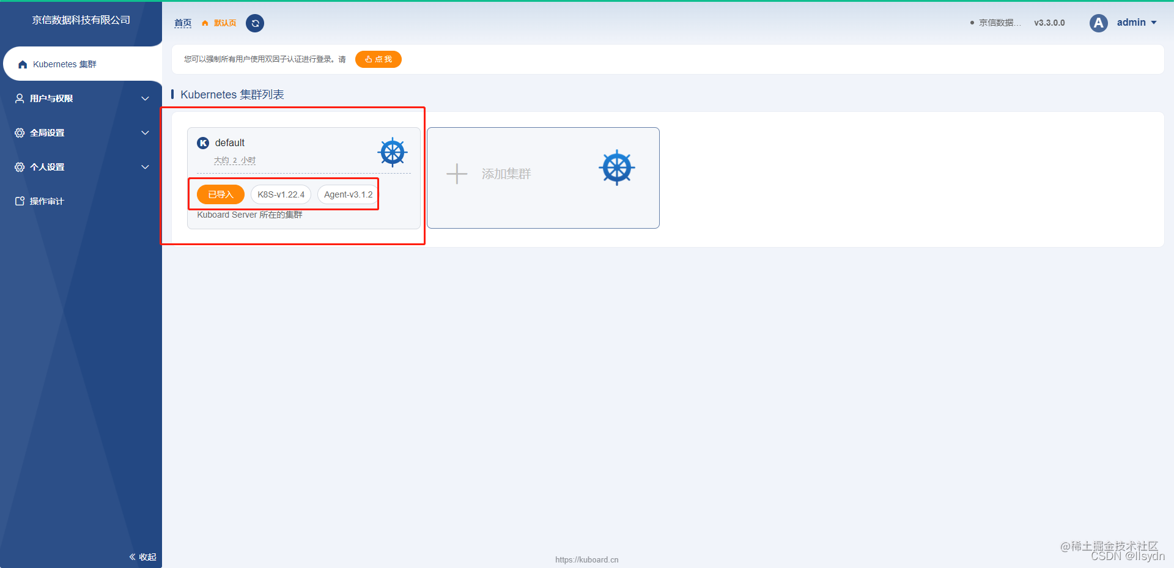
Task: Open the https://kuboard.cn footer link
Action: 587,559
